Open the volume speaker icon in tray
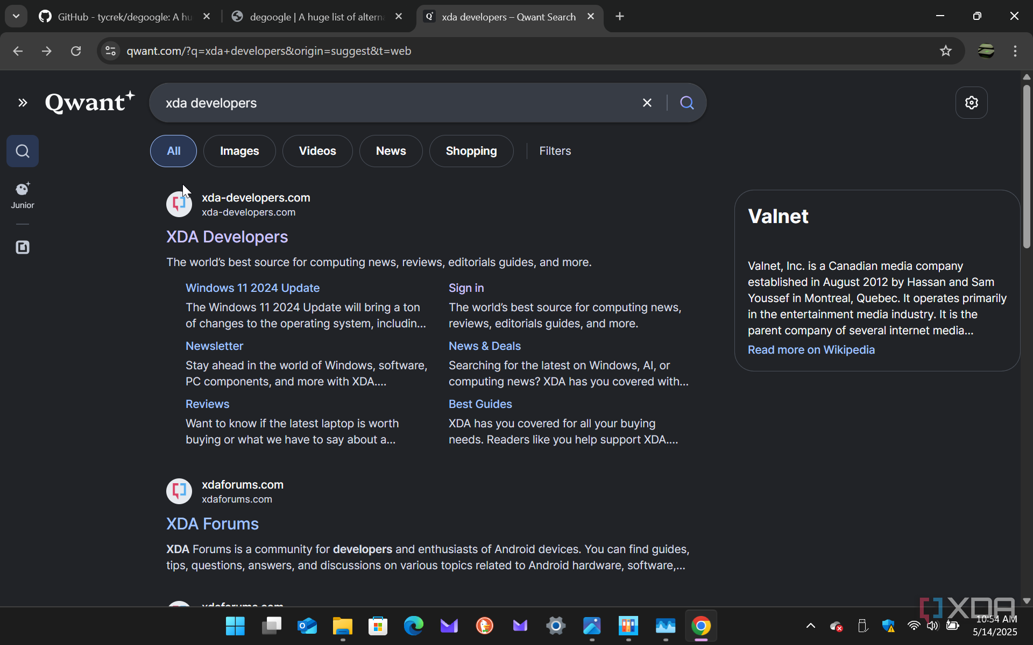 (932, 626)
